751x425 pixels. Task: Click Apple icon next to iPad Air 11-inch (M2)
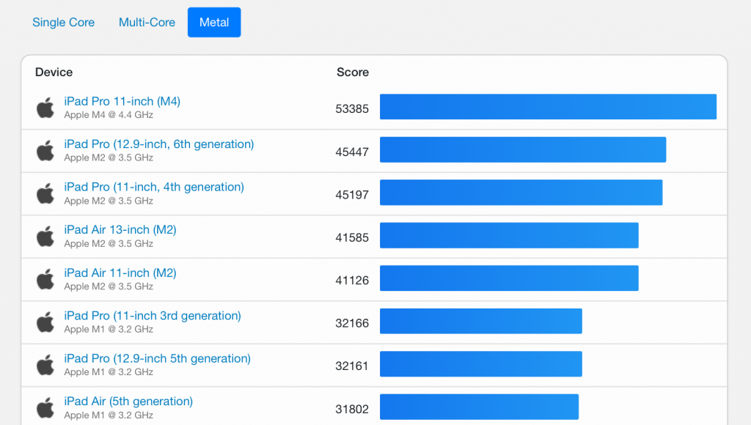[x=45, y=279]
